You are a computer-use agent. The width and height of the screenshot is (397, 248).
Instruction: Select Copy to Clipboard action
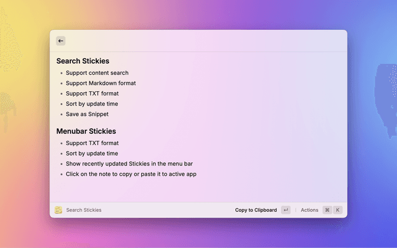click(256, 210)
